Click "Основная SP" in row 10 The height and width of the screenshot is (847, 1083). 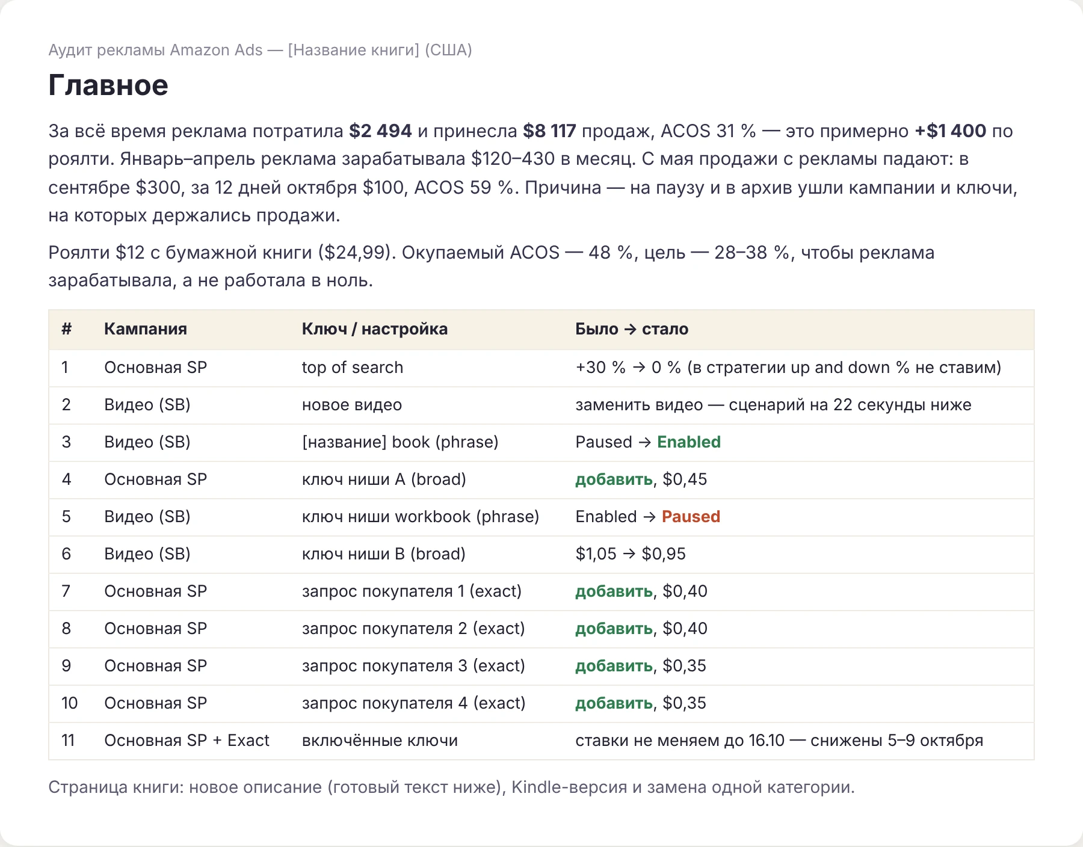155,703
